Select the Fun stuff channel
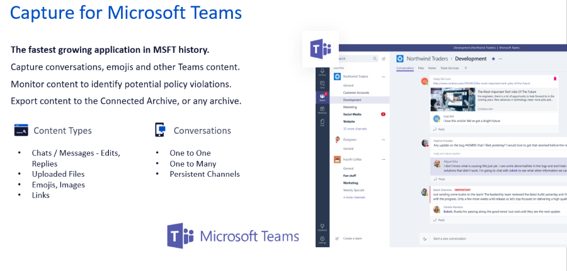 (x=350, y=175)
